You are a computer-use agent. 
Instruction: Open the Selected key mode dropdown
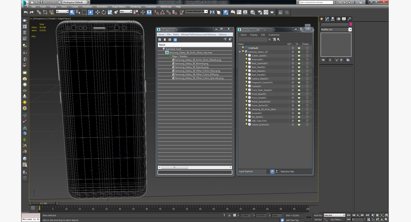point(334,215)
